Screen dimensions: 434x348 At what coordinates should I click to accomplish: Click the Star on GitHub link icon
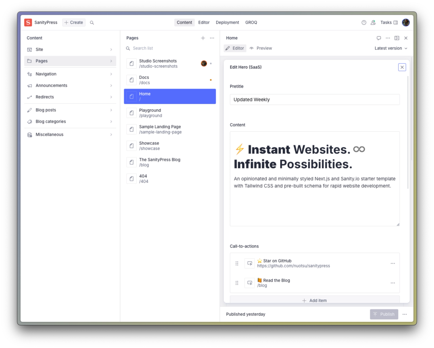point(250,263)
